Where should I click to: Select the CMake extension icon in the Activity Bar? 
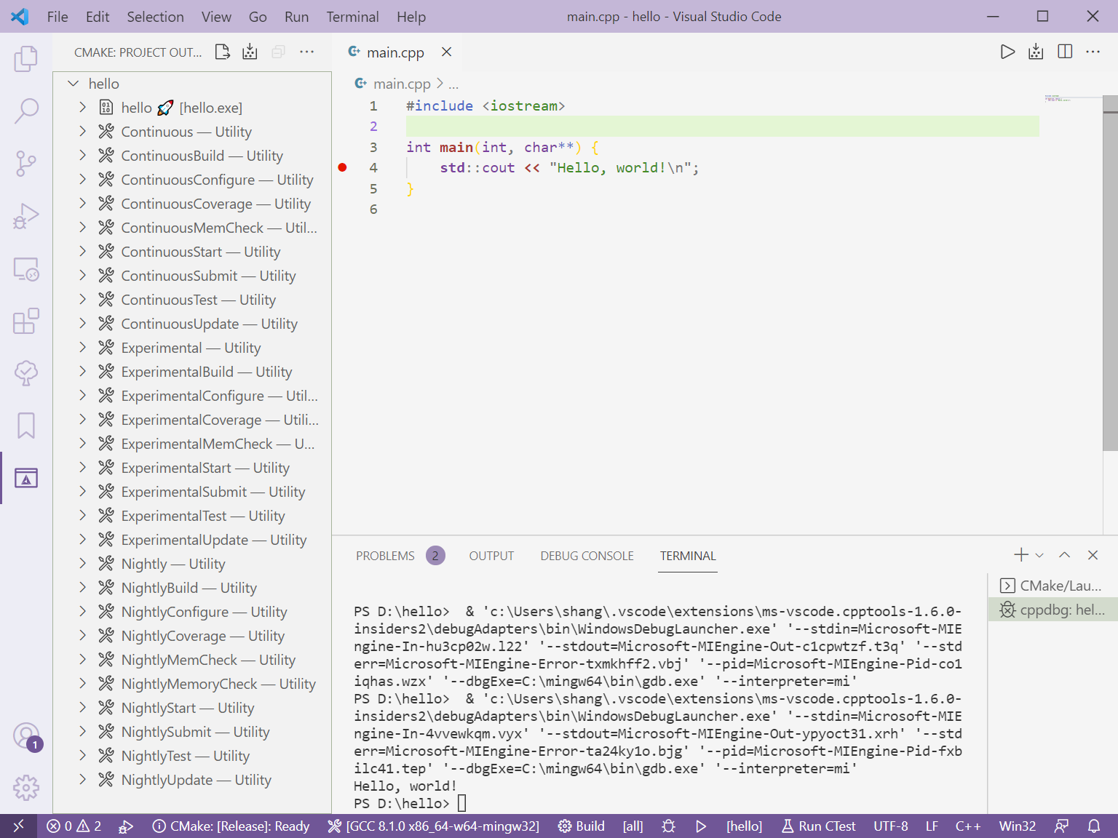[26, 478]
